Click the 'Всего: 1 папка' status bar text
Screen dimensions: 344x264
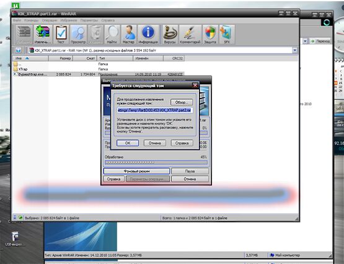tap(195, 218)
